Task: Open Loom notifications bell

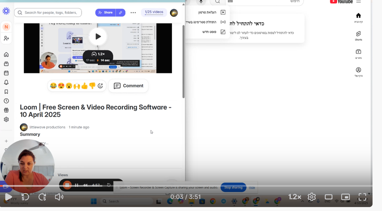Action: click(x=6, y=82)
